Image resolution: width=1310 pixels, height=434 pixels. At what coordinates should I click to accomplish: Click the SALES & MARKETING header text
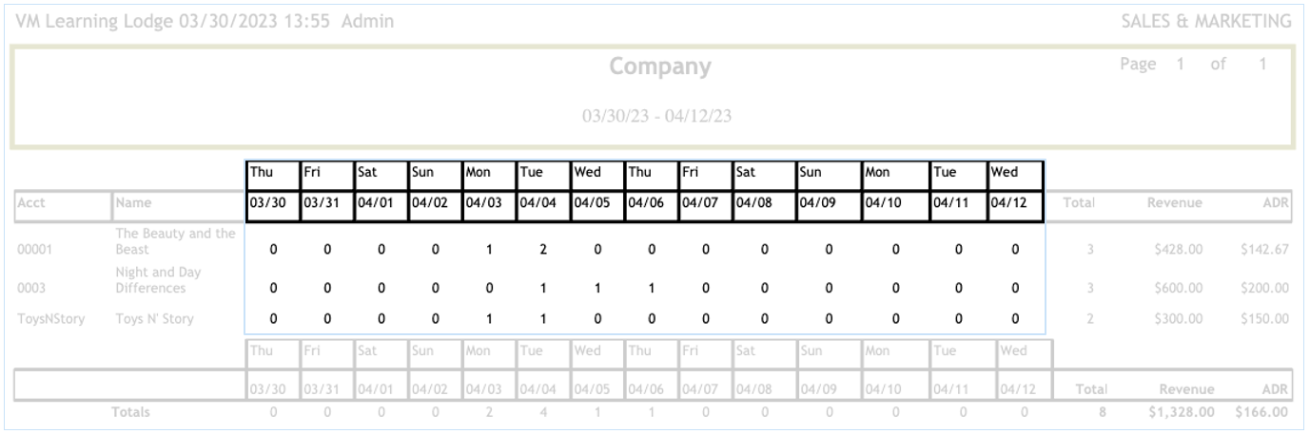tap(1206, 21)
